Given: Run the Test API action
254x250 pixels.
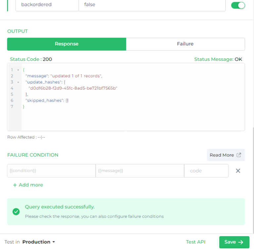Looking at the screenshot, I should (x=196, y=242).
